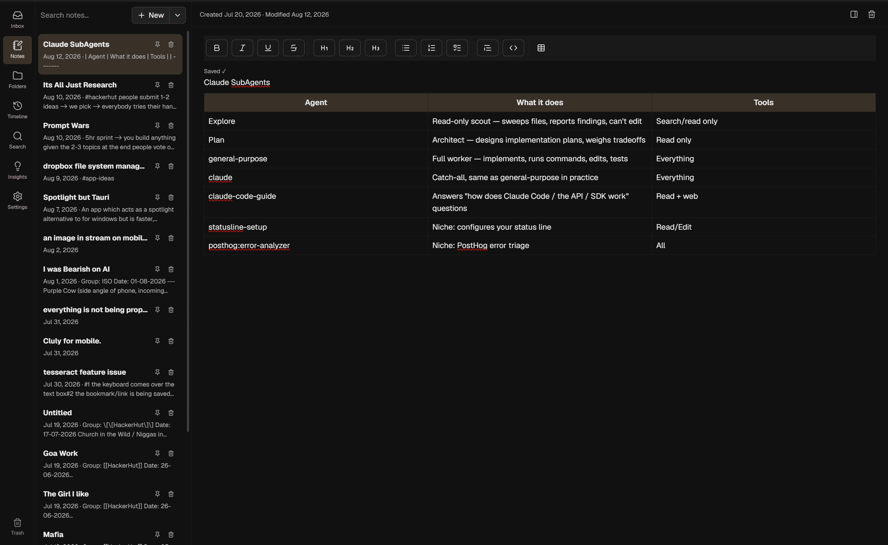Delete the dropbox file system note
This screenshot has width=888, height=545.
pos(171,166)
